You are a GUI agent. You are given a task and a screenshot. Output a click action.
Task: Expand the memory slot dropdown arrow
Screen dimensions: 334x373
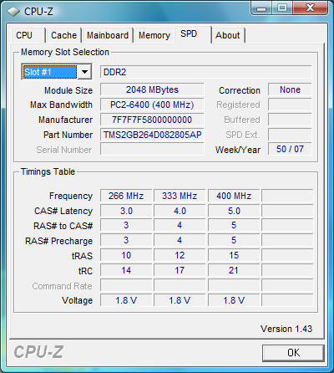click(x=84, y=72)
